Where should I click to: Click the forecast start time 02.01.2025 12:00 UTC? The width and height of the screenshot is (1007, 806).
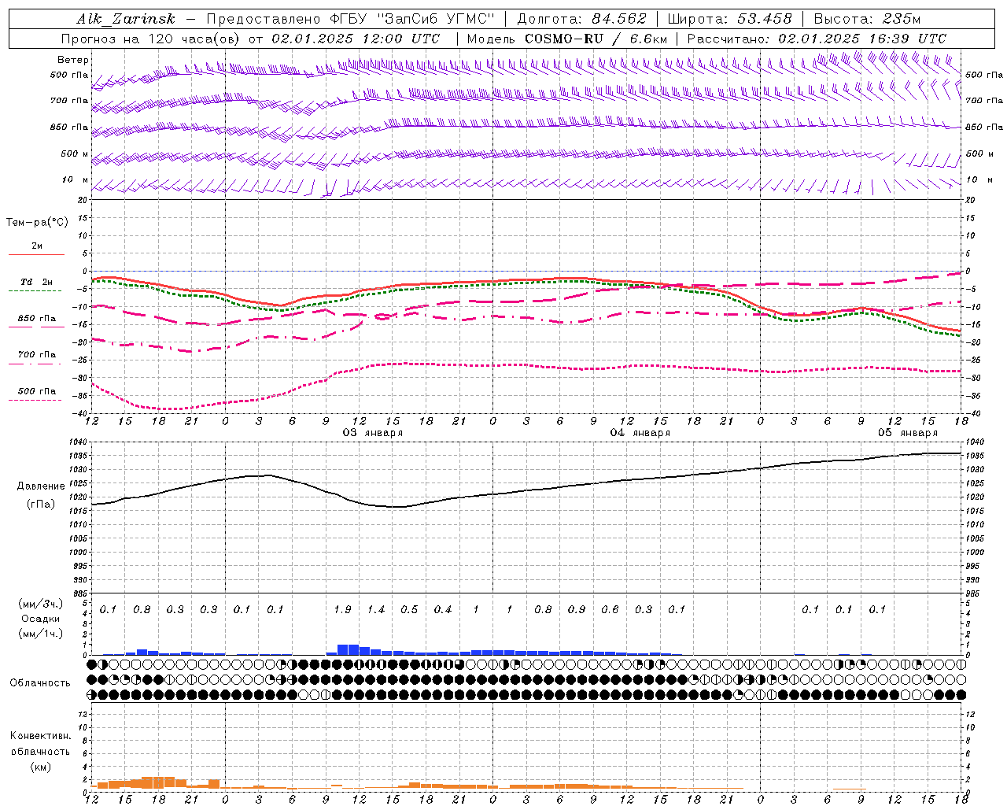356,39
